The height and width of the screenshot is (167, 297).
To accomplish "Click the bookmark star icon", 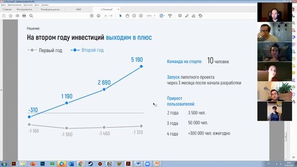I will point(11,16).
